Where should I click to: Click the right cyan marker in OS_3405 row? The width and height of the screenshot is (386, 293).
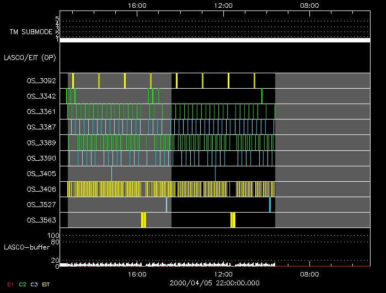tap(215, 173)
